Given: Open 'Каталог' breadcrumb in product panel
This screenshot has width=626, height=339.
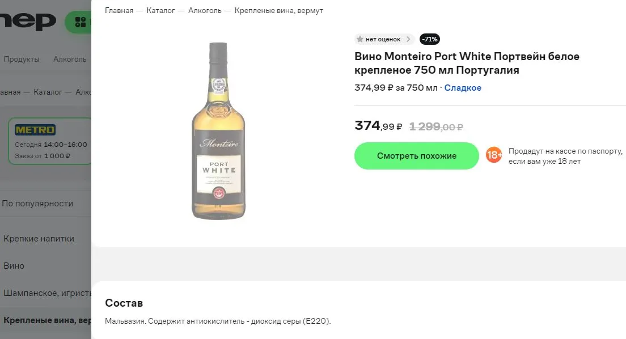Looking at the screenshot, I should (160, 11).
